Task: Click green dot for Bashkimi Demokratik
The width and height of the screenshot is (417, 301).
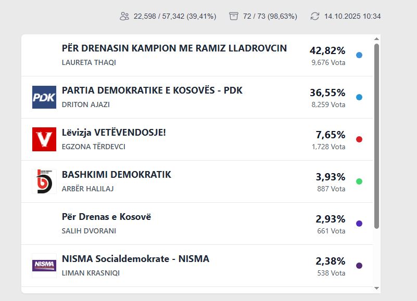Action: pyautogui.click(x=359, y=181)
